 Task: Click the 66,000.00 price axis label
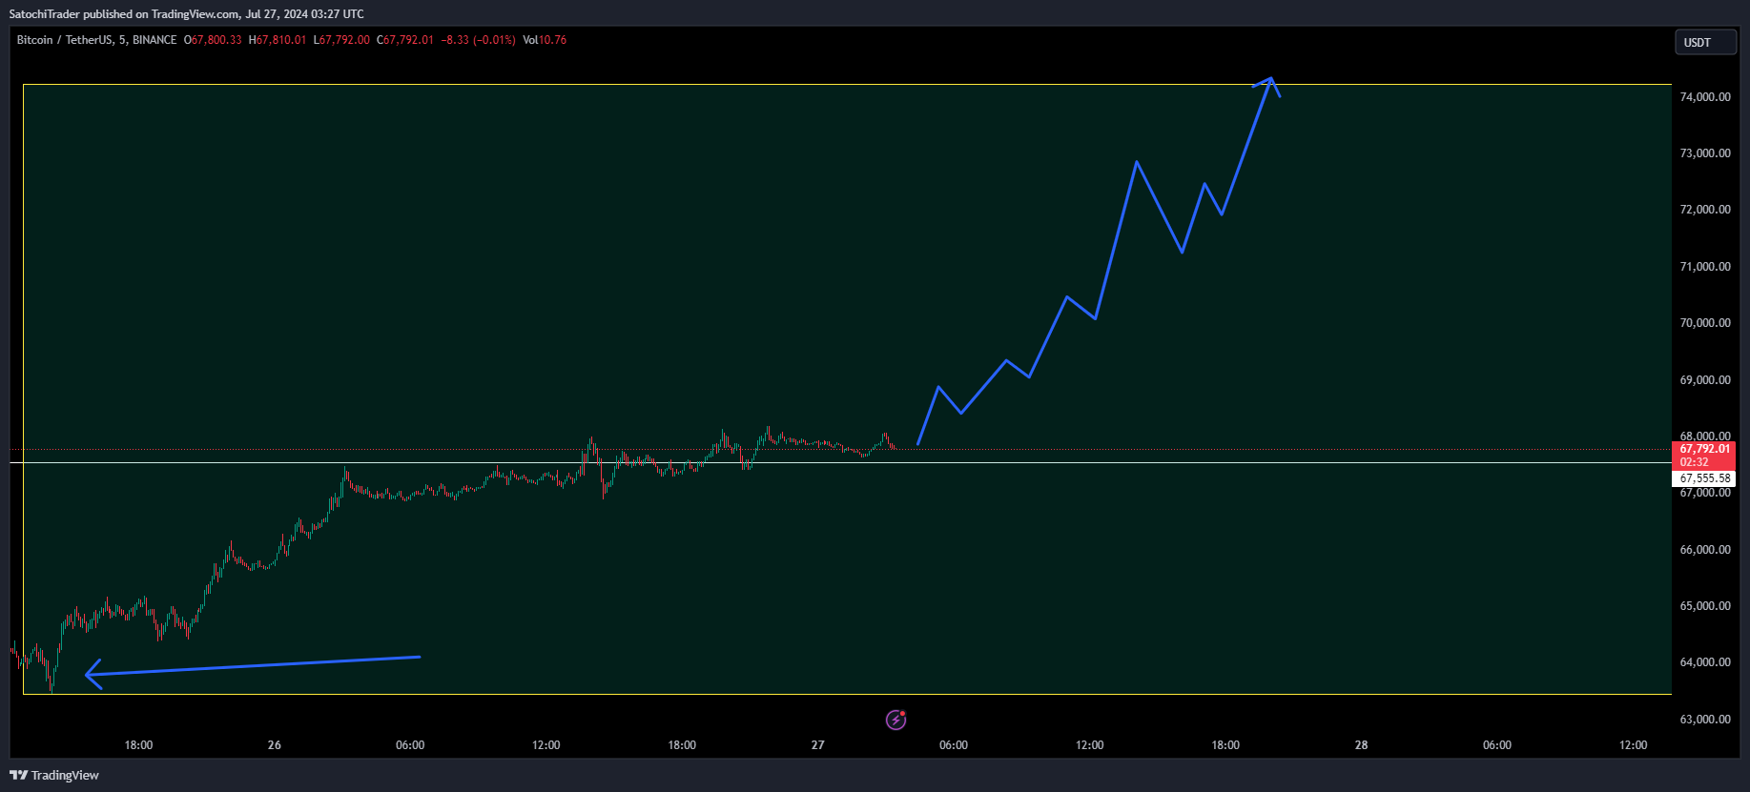tap(1705, 550)
